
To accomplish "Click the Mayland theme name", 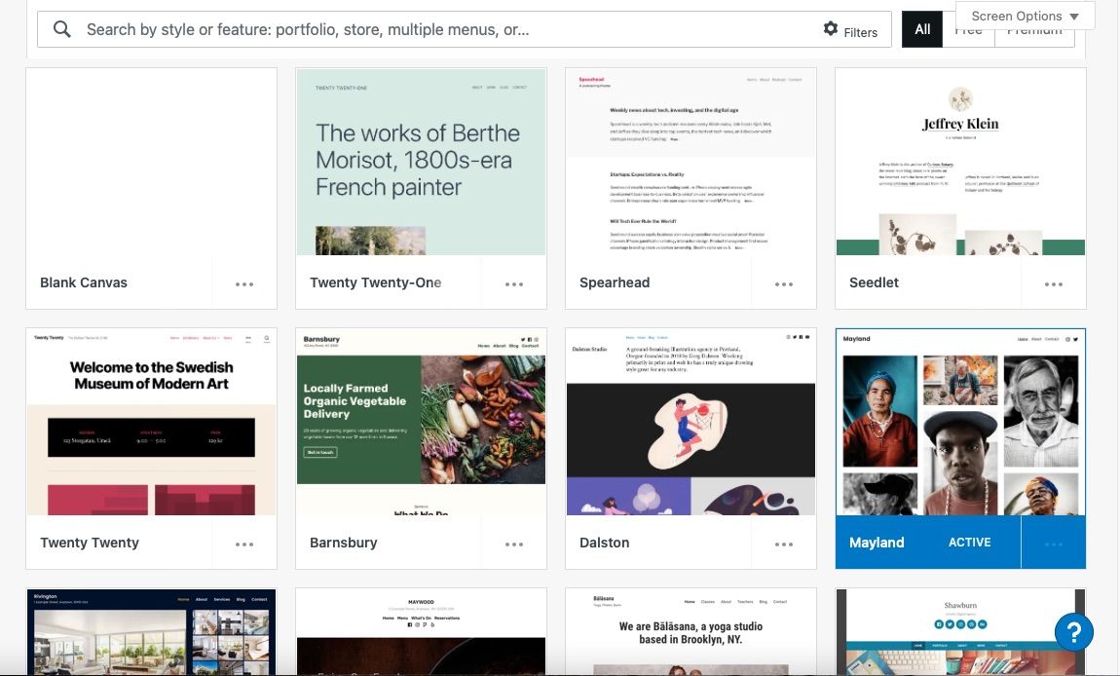I will [876, 543].
